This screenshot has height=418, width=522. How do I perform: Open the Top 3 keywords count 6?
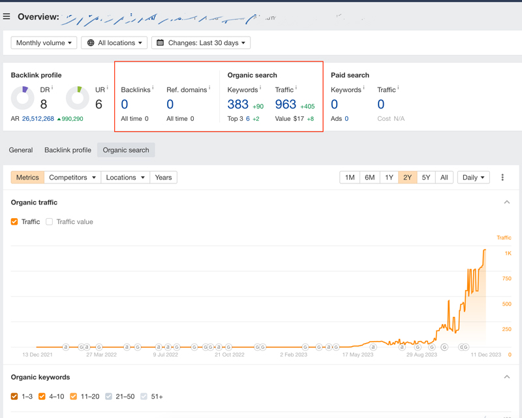pyautogui.click(x=248, y=119)
